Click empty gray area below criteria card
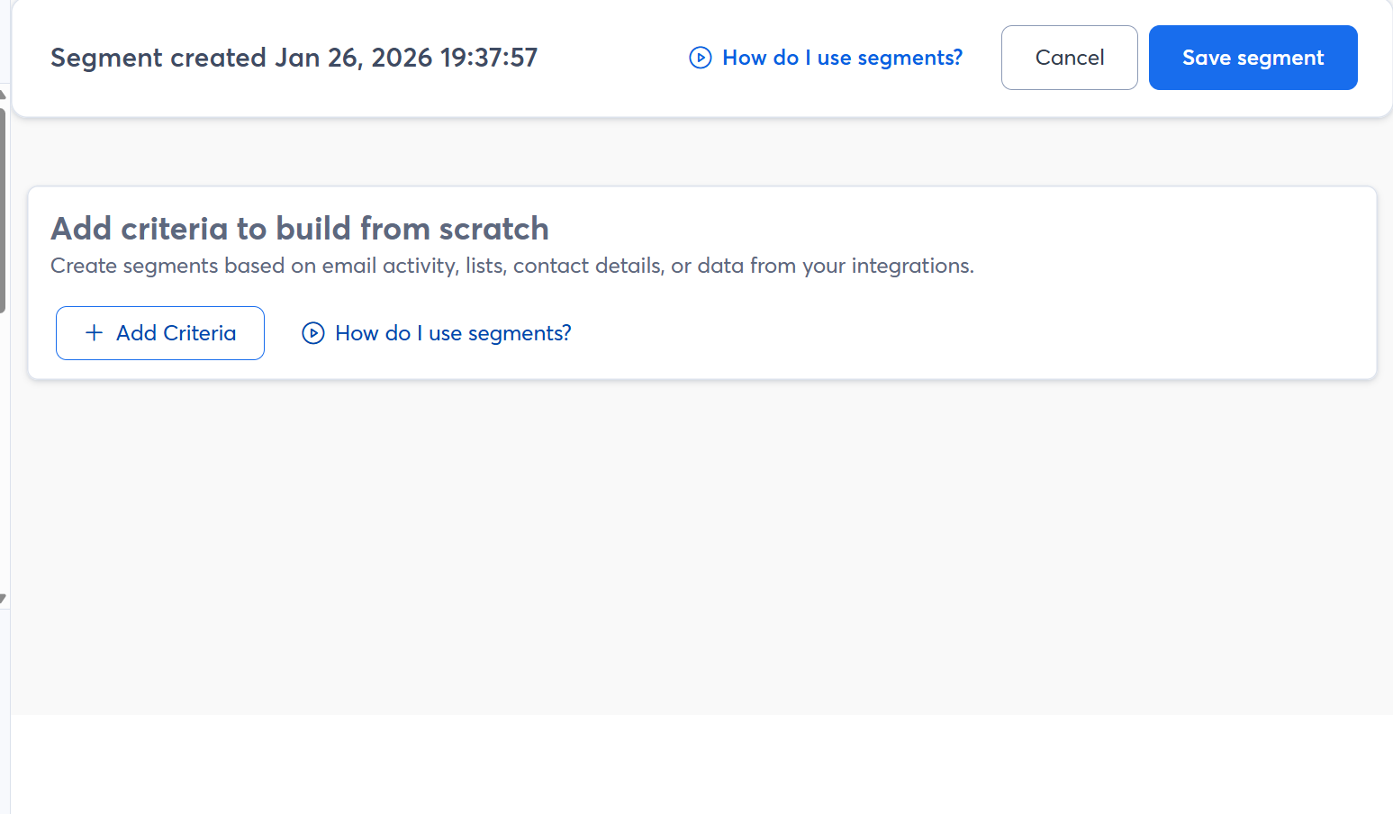Screen dimensions: 1393x814 coord(702,540)
